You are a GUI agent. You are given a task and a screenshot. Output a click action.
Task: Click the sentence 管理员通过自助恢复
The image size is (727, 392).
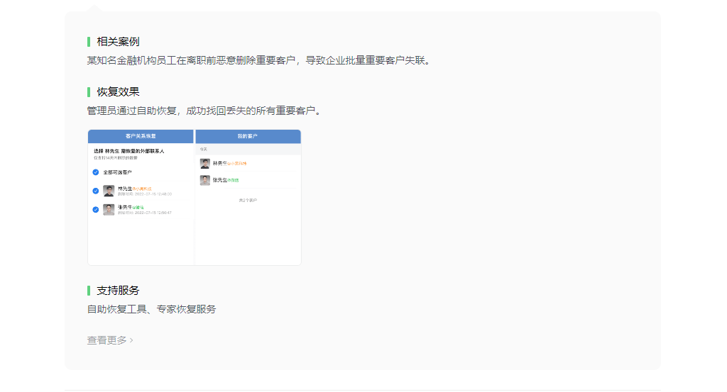(x=204, y=111)
